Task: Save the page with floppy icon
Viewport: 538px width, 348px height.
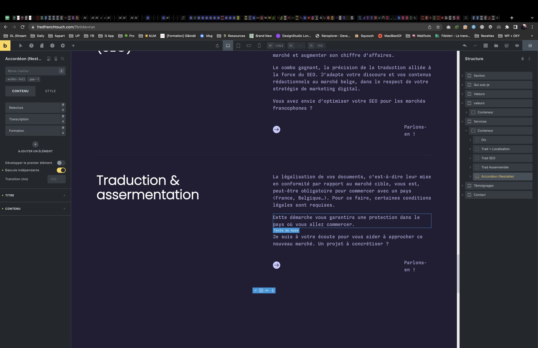Action: point(530,45)
